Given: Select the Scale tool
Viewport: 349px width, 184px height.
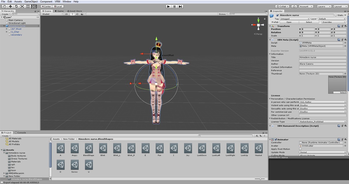Looking at the screenshot, I should tap(22, 6).
